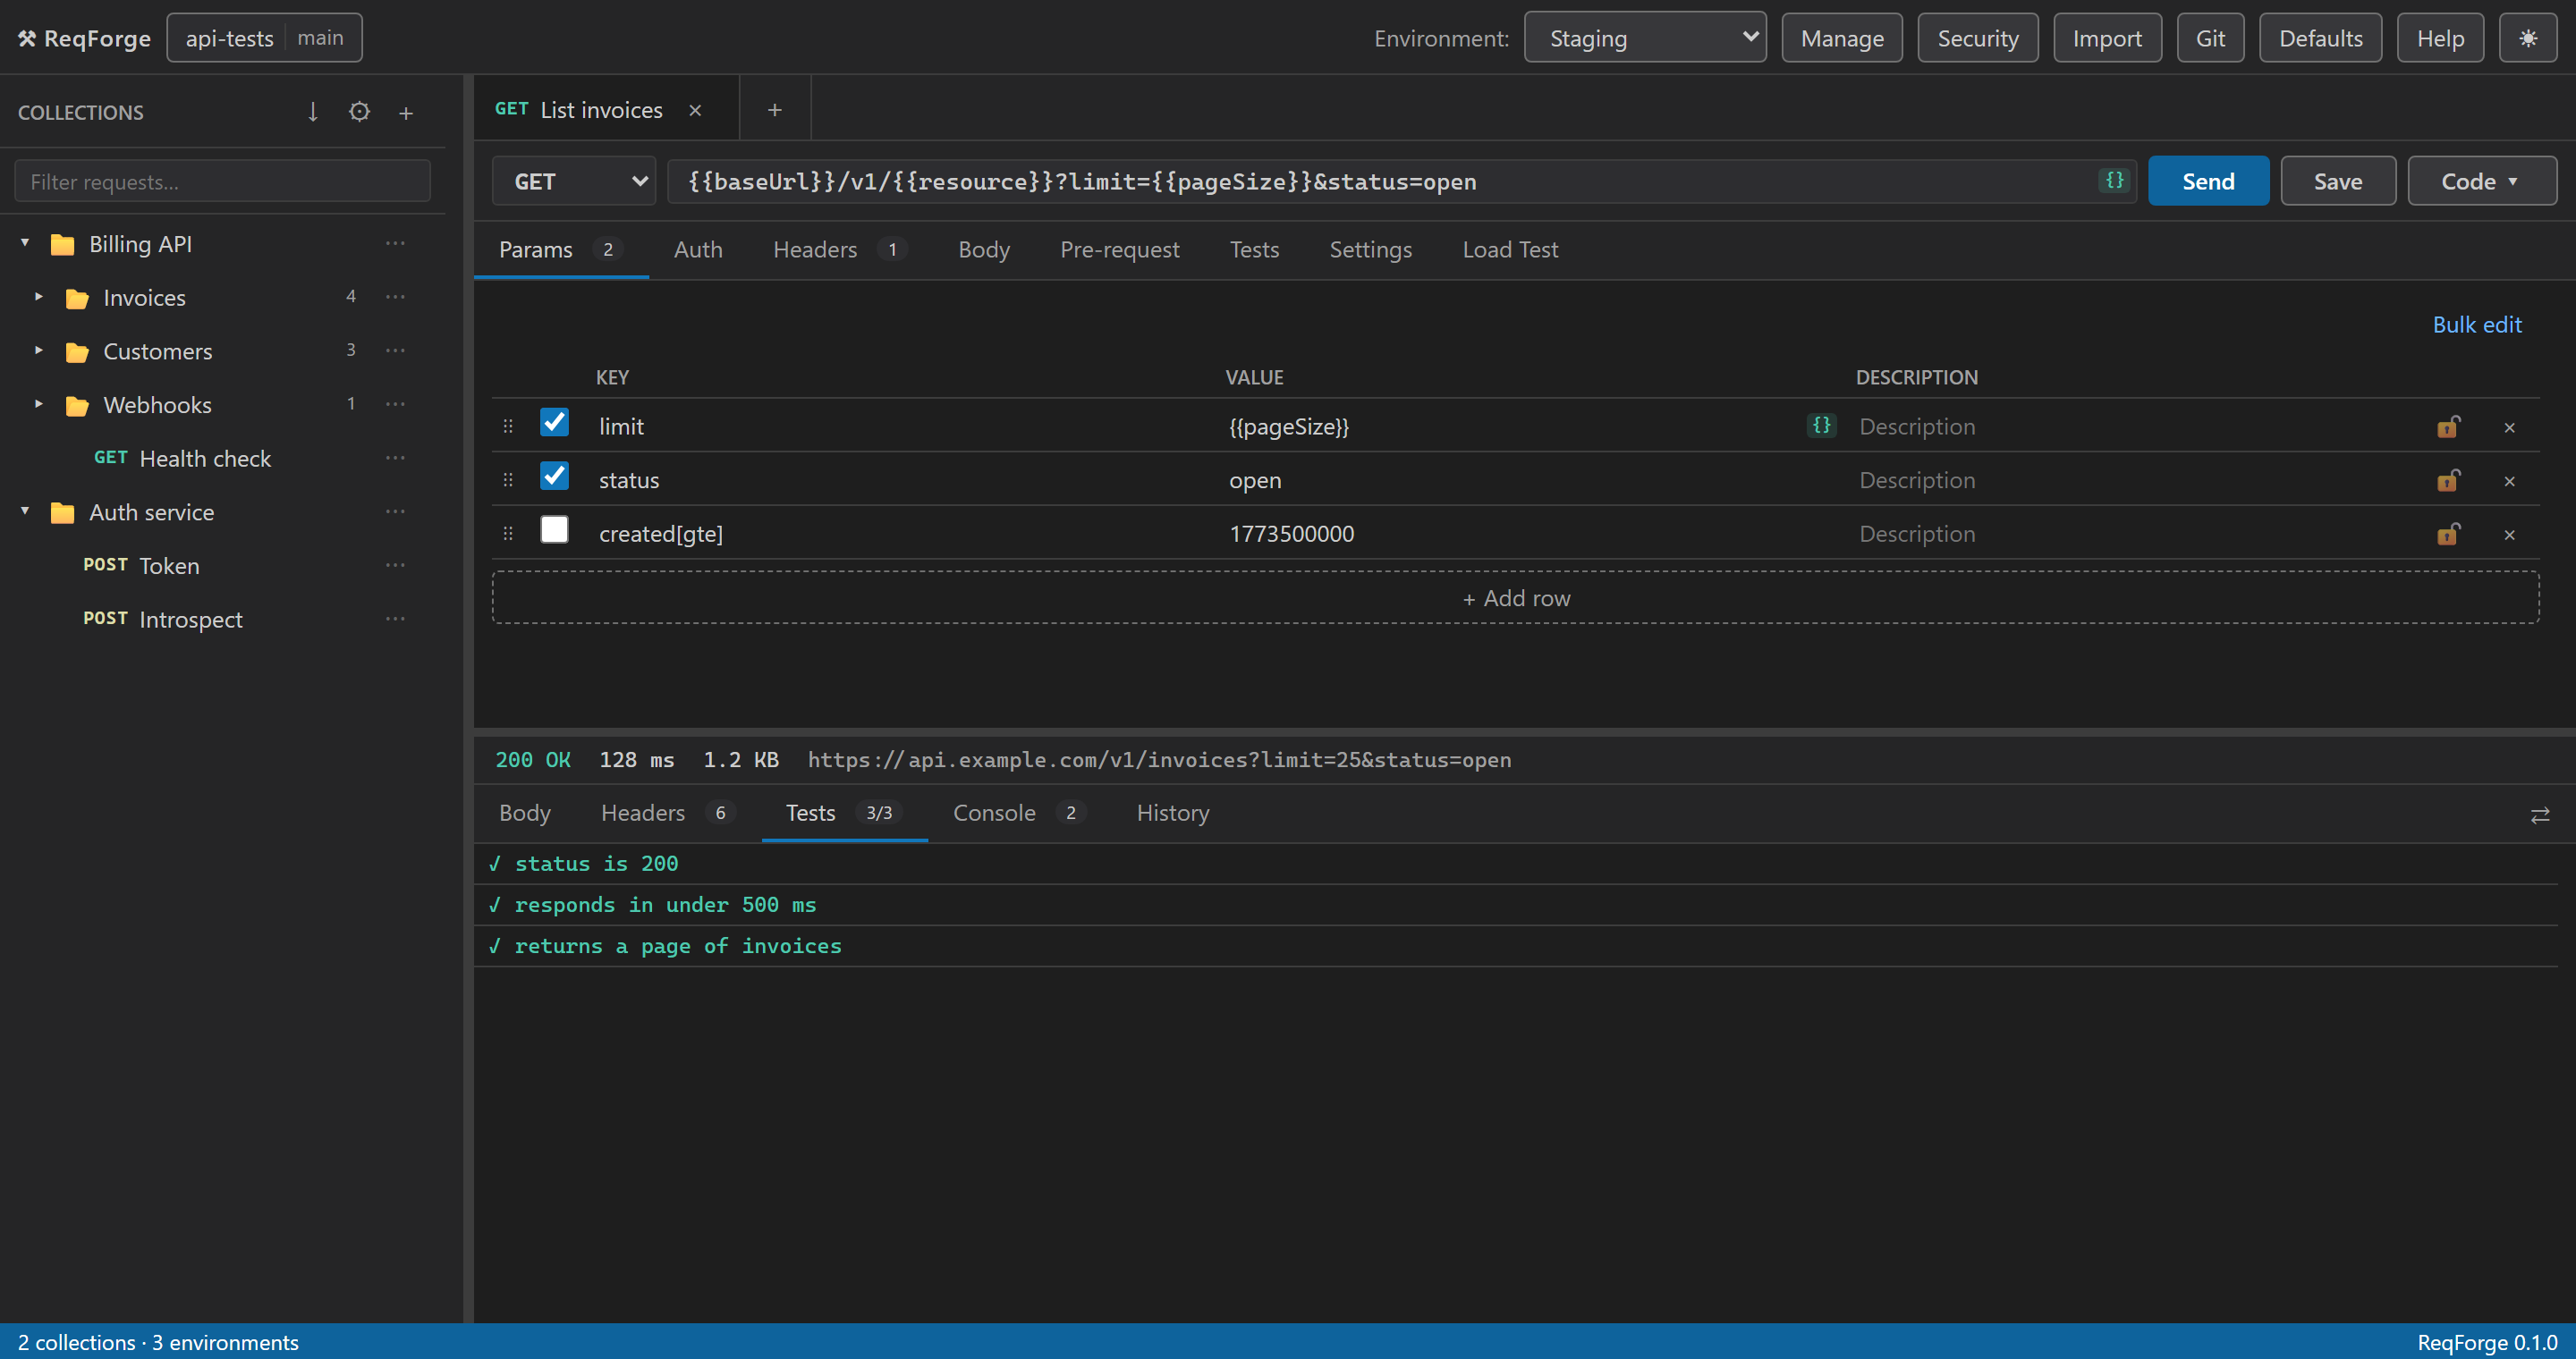2576x1359 pixels.
Task: Enable the created[gte] parameter checkbox
Action: point(554,529)
